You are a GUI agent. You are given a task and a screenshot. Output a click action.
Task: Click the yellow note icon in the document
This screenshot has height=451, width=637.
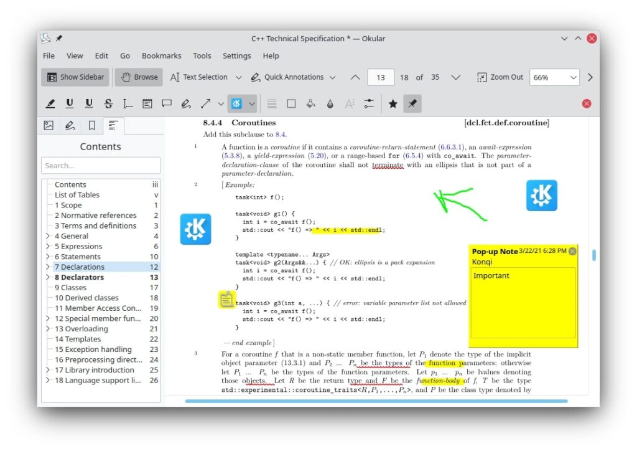(x=226, y=300)
